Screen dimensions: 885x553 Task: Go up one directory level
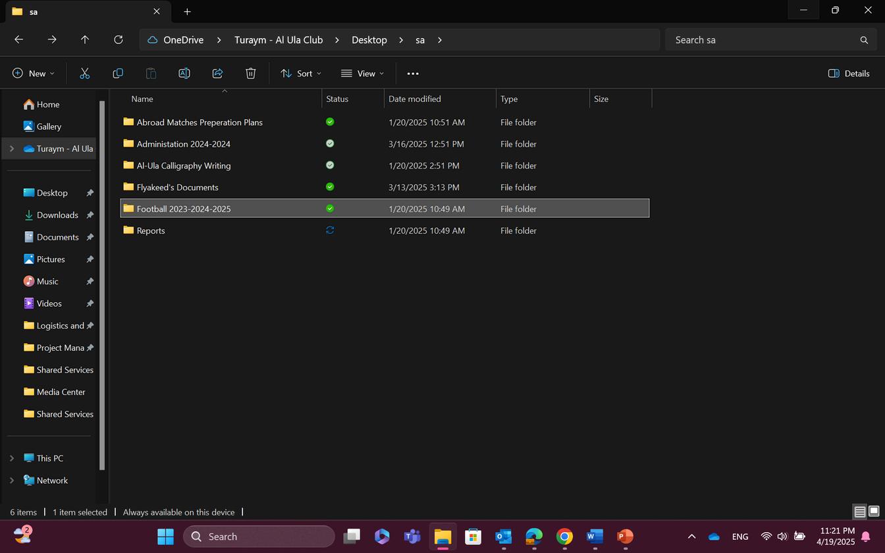[x=85, y=40]
